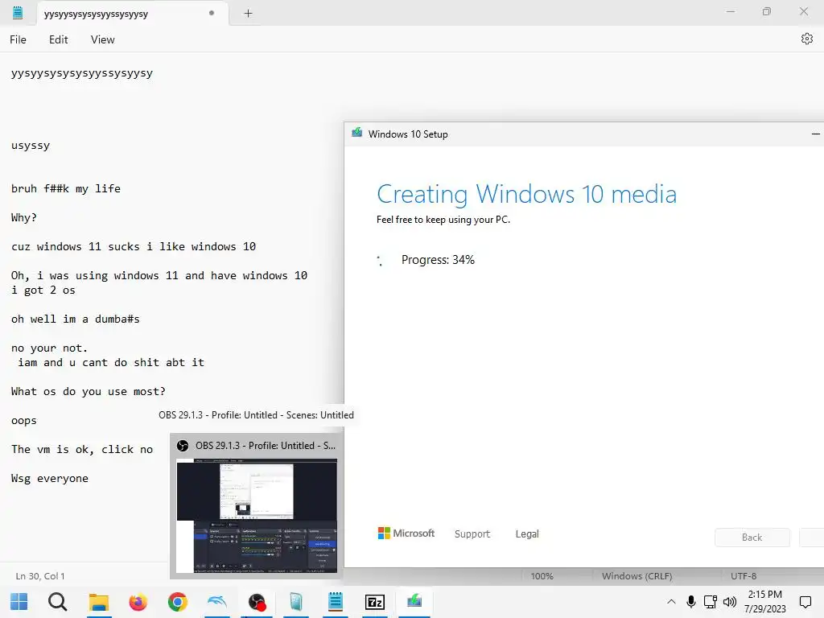Click Support link in Windows 10 Setup
The image size is (824, 618).
click(472, 534)
